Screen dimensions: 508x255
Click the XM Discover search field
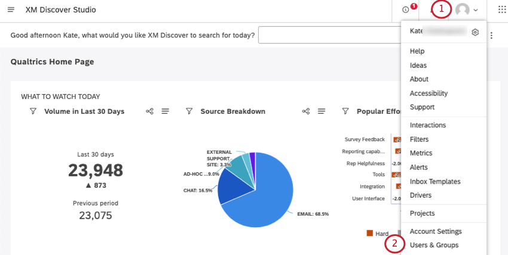(x=329, y=35)
